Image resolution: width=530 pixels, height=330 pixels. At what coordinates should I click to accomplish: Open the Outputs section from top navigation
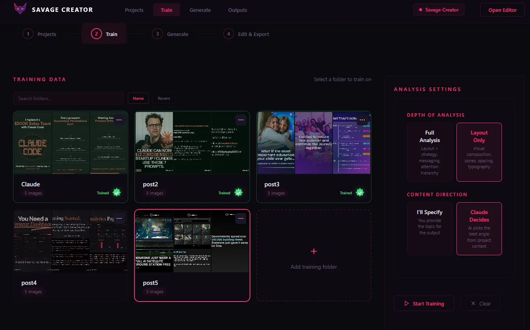237,10
